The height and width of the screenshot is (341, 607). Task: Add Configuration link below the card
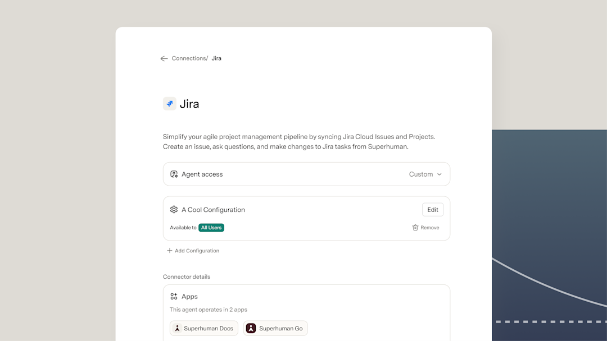193,251
